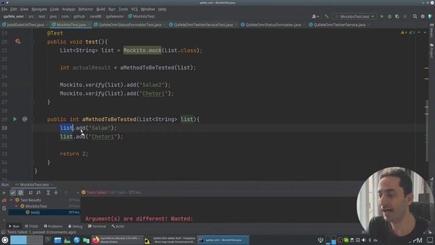435x245 pixels.
Task: Open the Maven side panel icon
Action: tap(432, 31)
